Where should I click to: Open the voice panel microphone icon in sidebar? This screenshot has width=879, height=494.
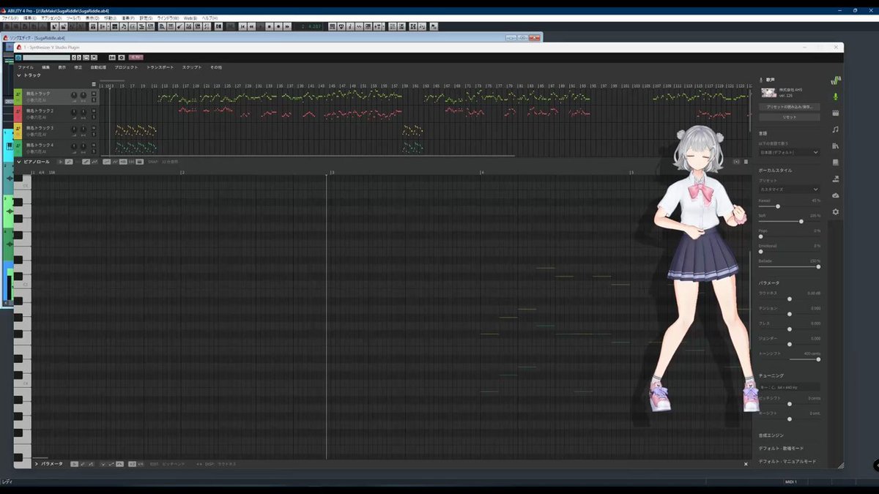point(836,97)
